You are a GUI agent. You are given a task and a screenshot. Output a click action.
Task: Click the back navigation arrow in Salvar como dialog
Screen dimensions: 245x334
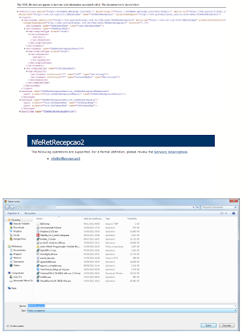point(7,207)
